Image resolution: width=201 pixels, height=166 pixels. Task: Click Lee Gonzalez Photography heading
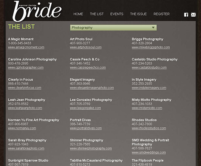[91, 100]
